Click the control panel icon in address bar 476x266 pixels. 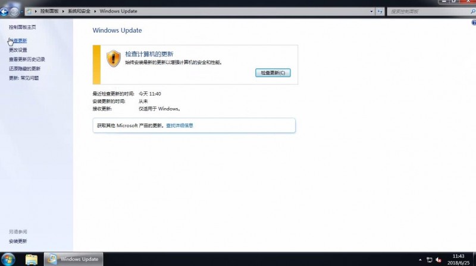(29, 11)
